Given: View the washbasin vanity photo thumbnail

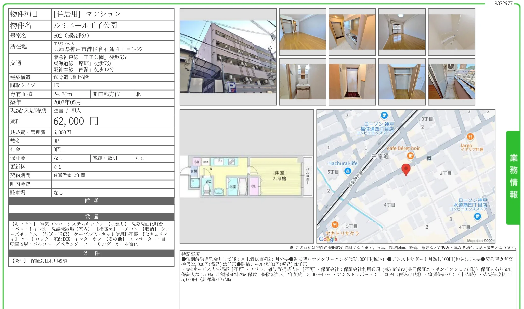Looking at the screenshot, I should point(303,82).
